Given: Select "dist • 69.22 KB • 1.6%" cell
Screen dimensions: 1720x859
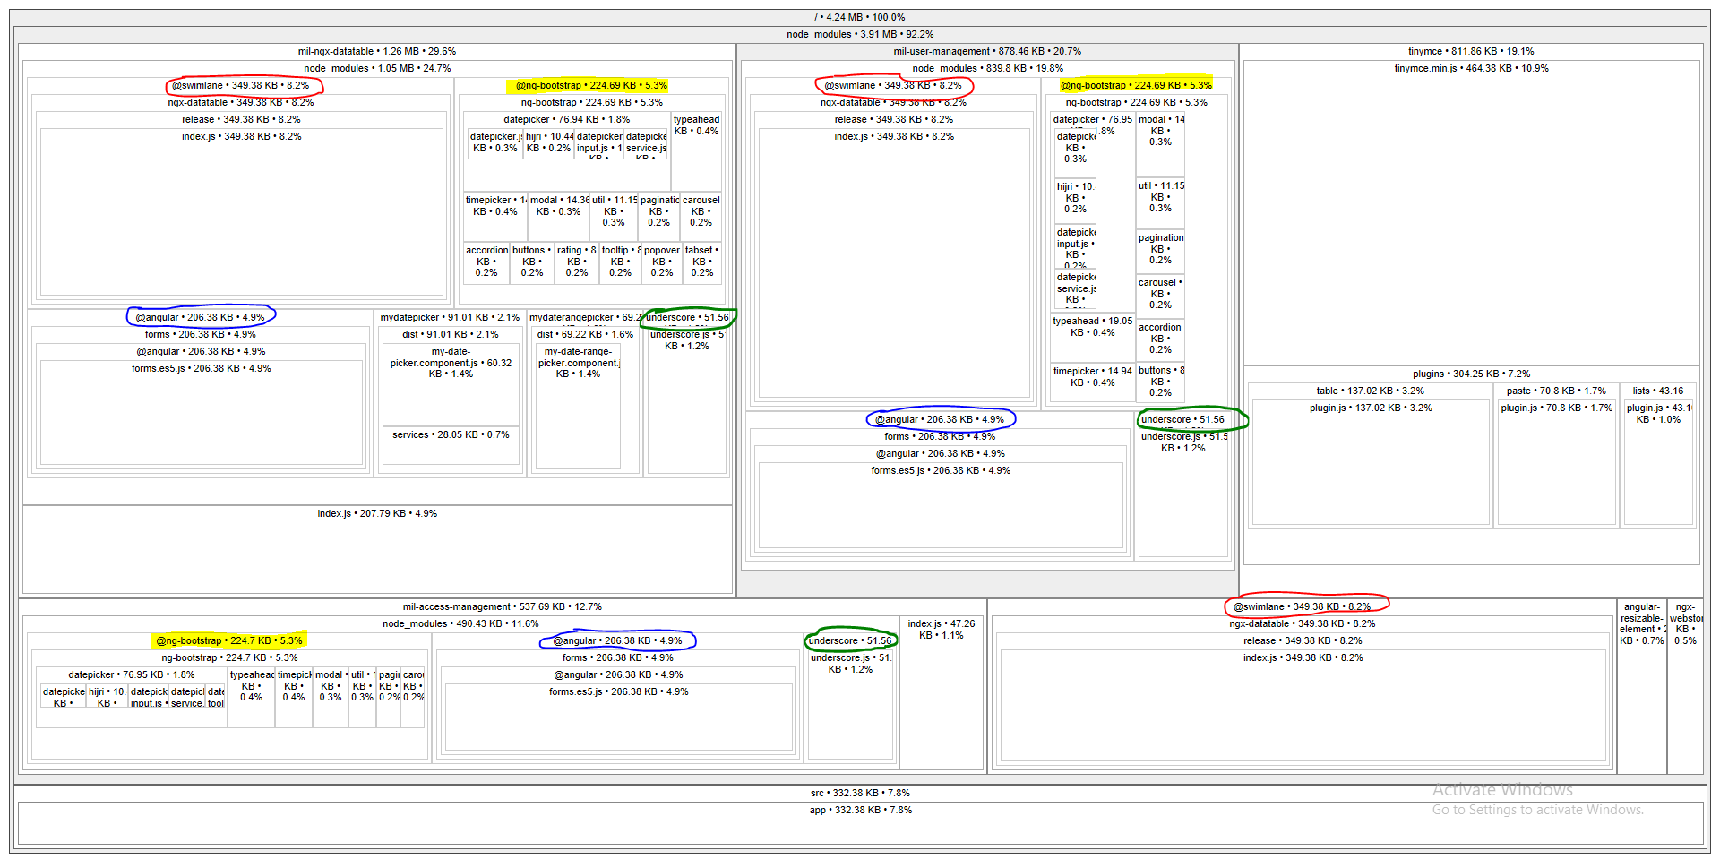Looking at the screenshot, I should 585,334.
